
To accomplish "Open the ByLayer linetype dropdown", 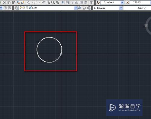I will point(137,8).
